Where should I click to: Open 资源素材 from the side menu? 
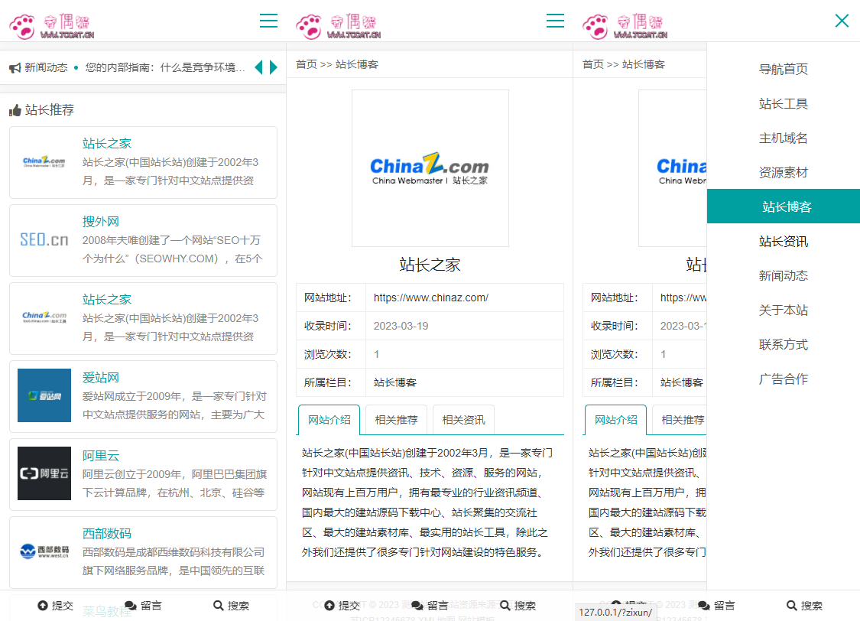(784, 173)
